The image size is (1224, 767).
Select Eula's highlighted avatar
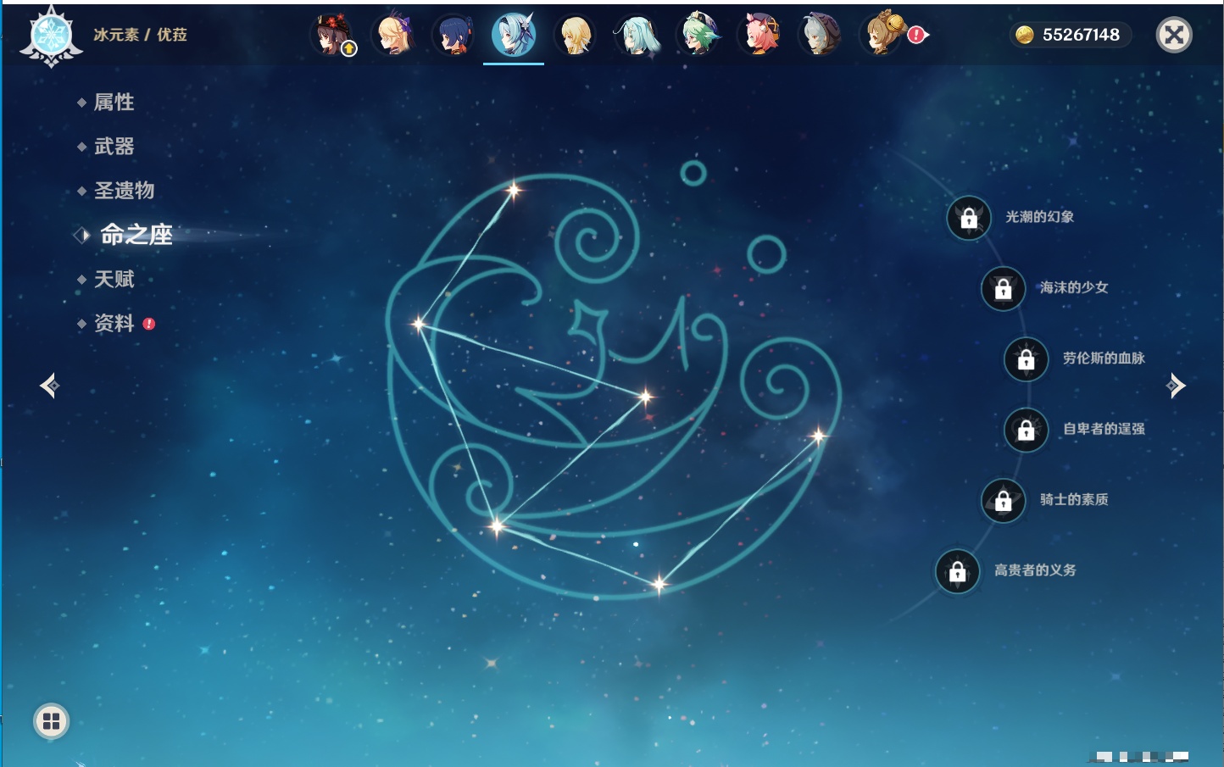(x=514, y=36)
